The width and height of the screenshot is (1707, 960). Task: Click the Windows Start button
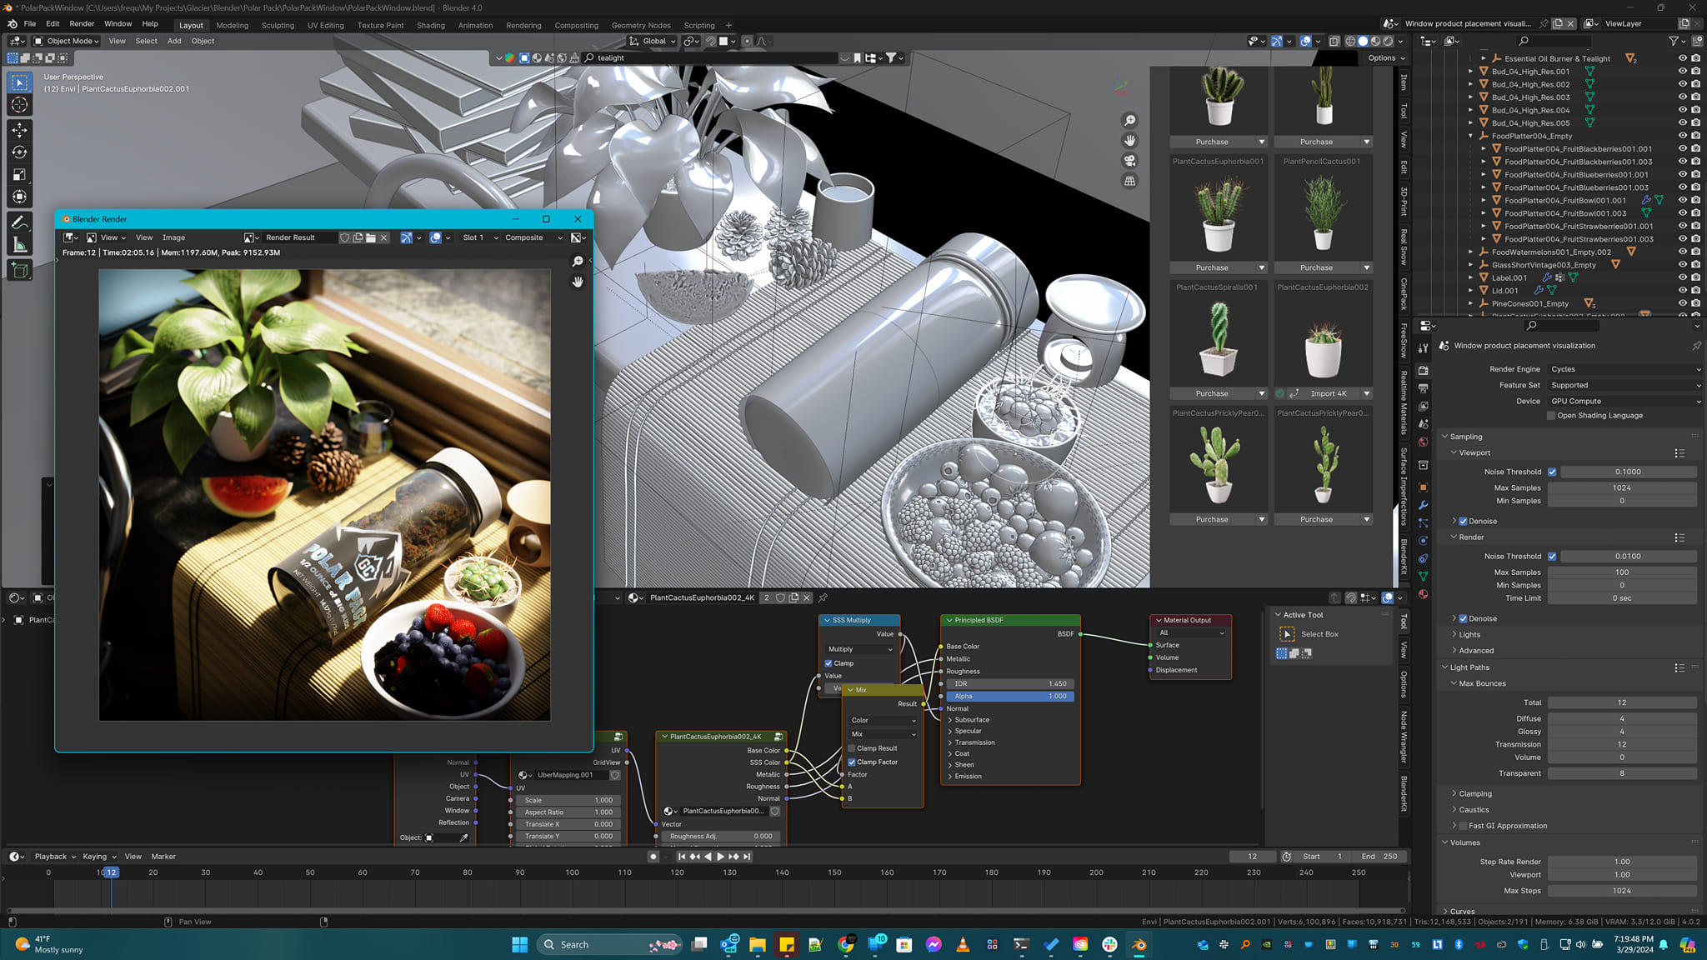pos(519,944)
